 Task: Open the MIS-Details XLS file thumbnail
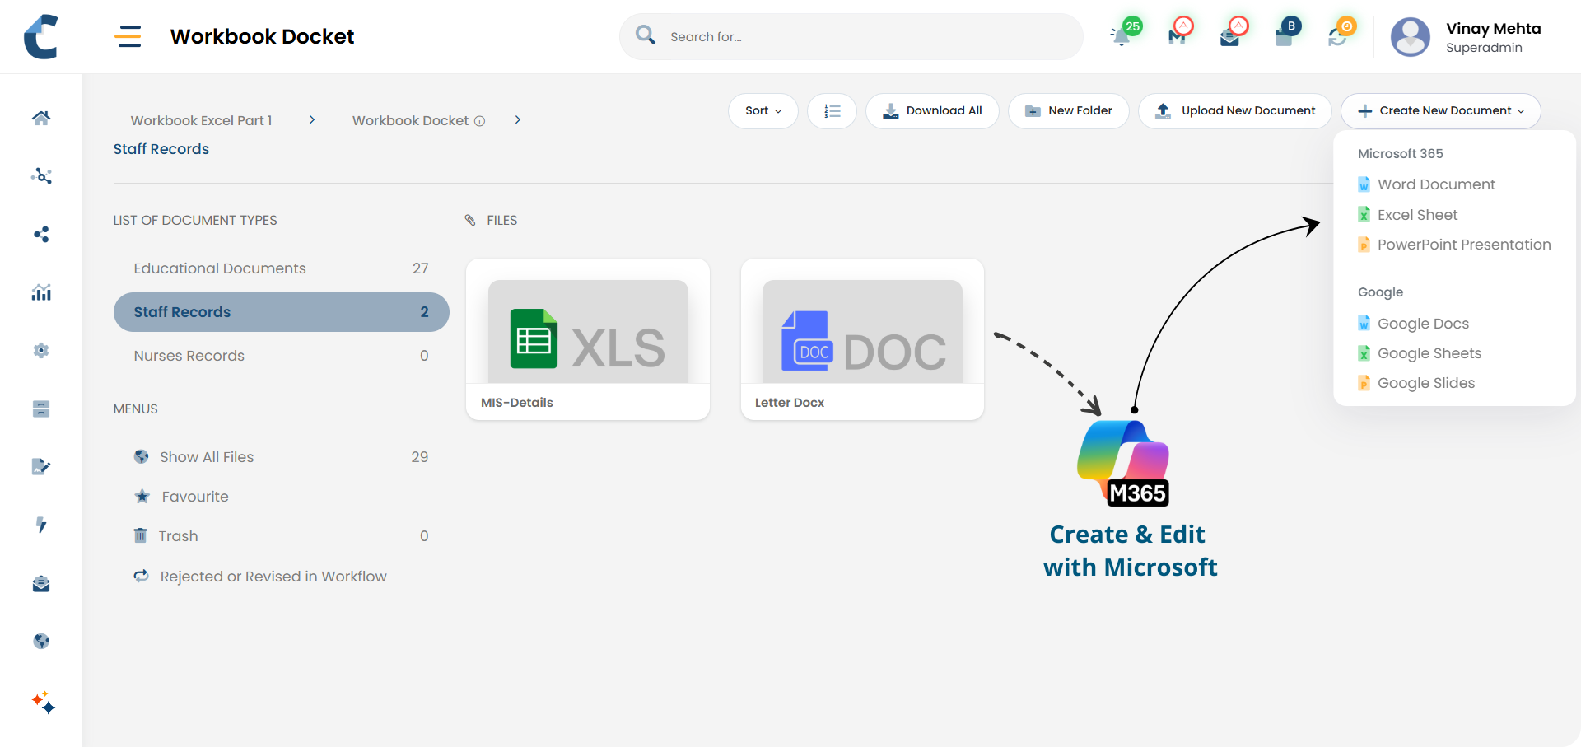point(588,331)
